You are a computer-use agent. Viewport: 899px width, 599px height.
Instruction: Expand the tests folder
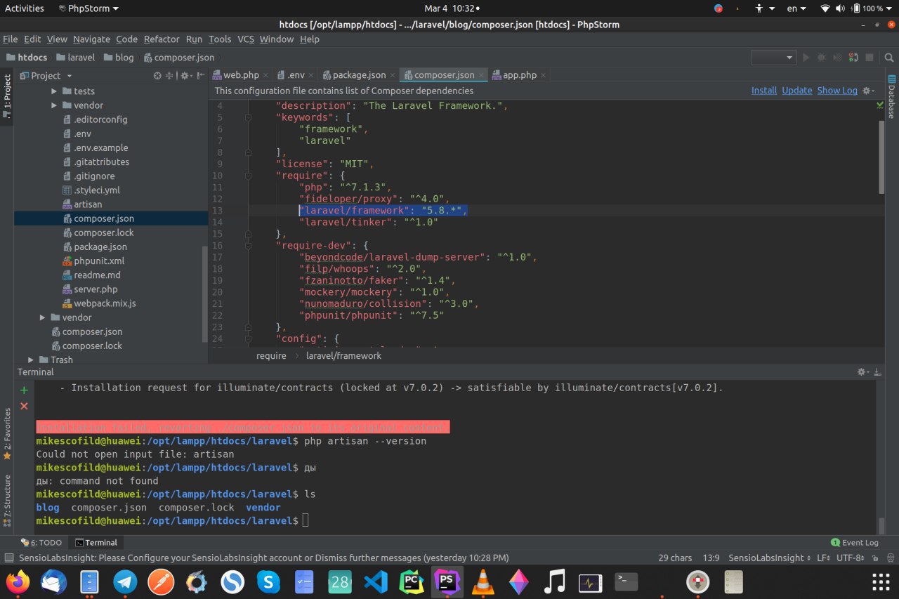(55, 91)
